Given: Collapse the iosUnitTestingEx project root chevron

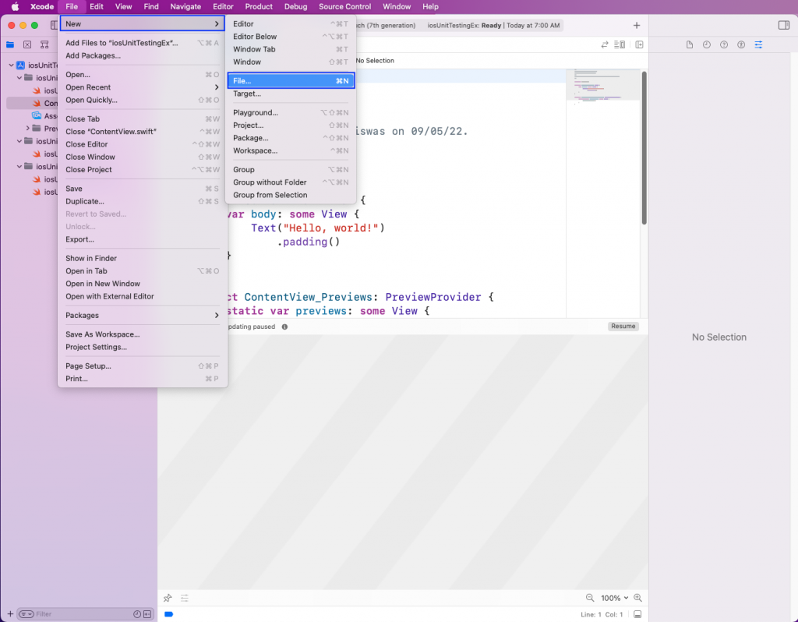Looking at the screenshot, I should click(11, 65).
